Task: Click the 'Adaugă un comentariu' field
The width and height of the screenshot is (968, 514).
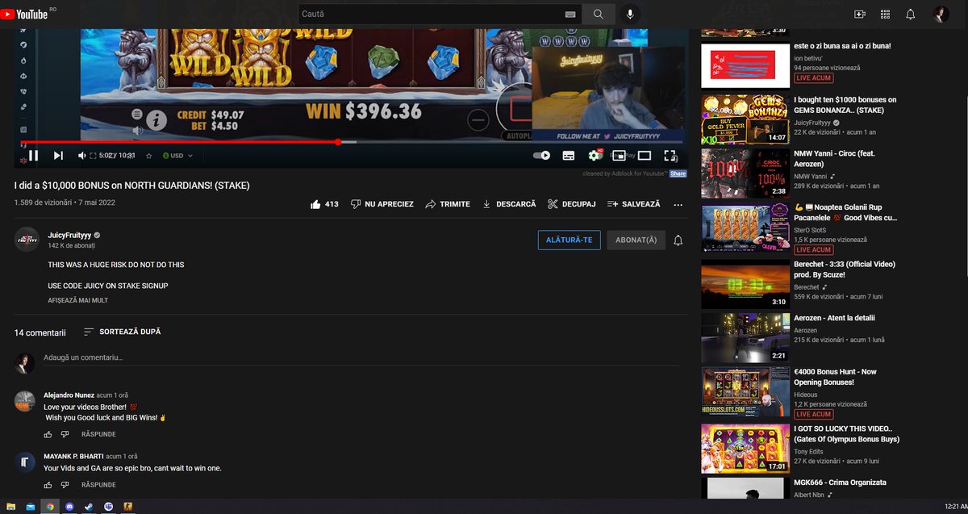Action: coord(363,357)
